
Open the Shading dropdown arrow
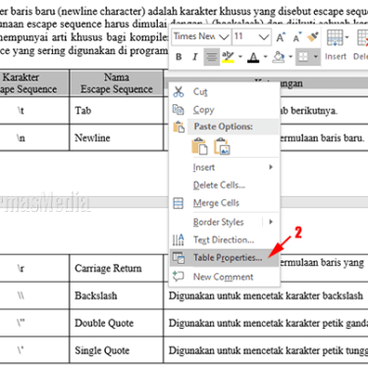290,57
